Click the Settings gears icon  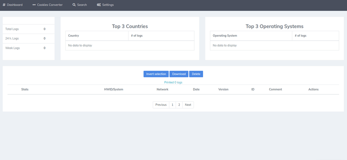(99, 5)
